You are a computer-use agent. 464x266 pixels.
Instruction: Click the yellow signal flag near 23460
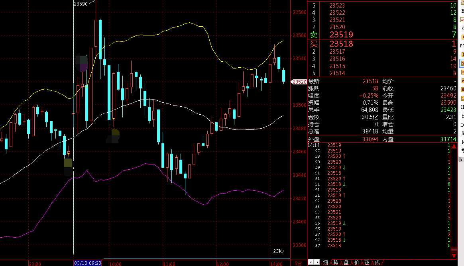69,153
